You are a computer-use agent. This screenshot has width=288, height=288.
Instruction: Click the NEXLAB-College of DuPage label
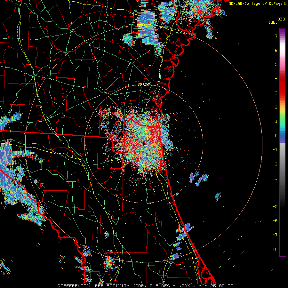point(255,4)
